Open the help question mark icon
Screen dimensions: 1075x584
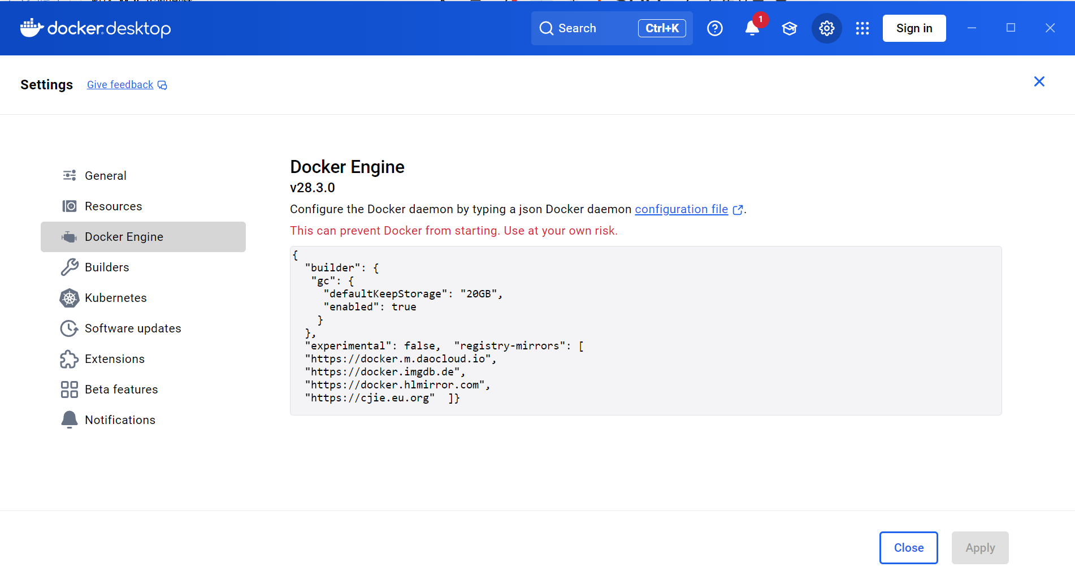(x=715, y=28)
